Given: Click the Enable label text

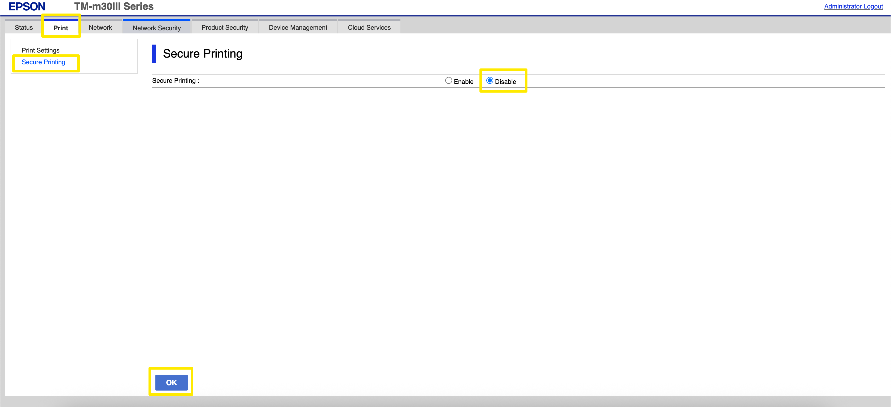Looking at the screenshot, I should point(463,82).
